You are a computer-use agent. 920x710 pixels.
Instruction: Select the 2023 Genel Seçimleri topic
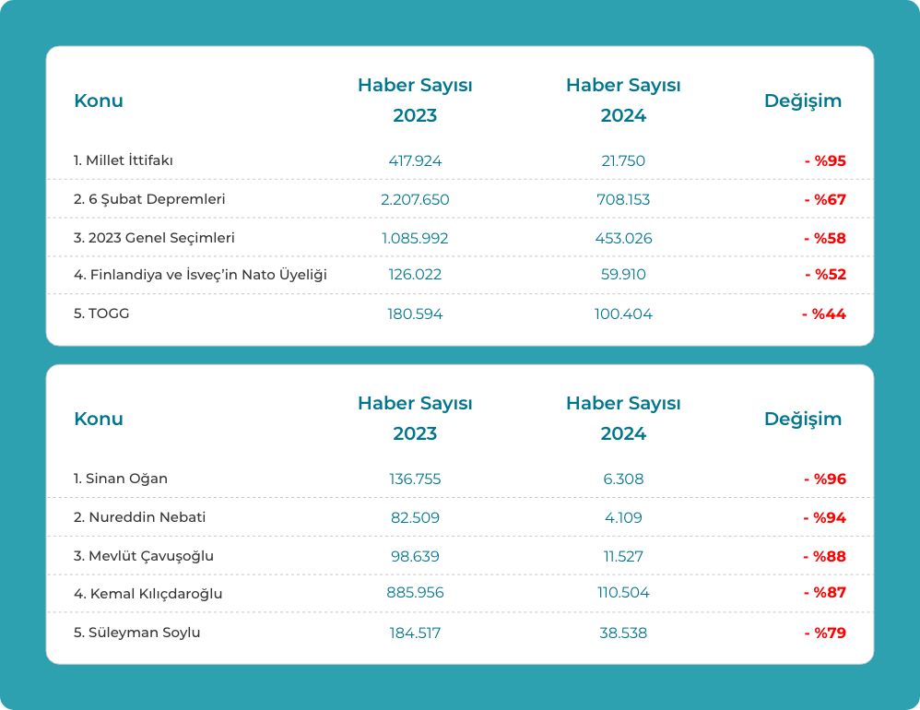pos(154,238)
